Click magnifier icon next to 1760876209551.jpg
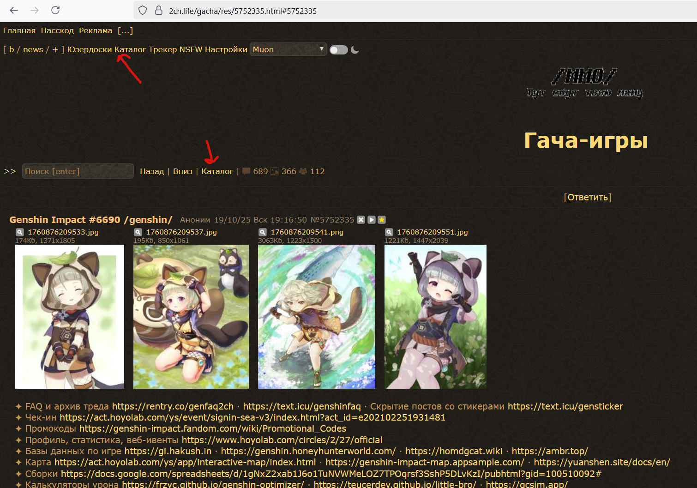The height and width of the screenshot is (488, 697). (x=389, y=232)
